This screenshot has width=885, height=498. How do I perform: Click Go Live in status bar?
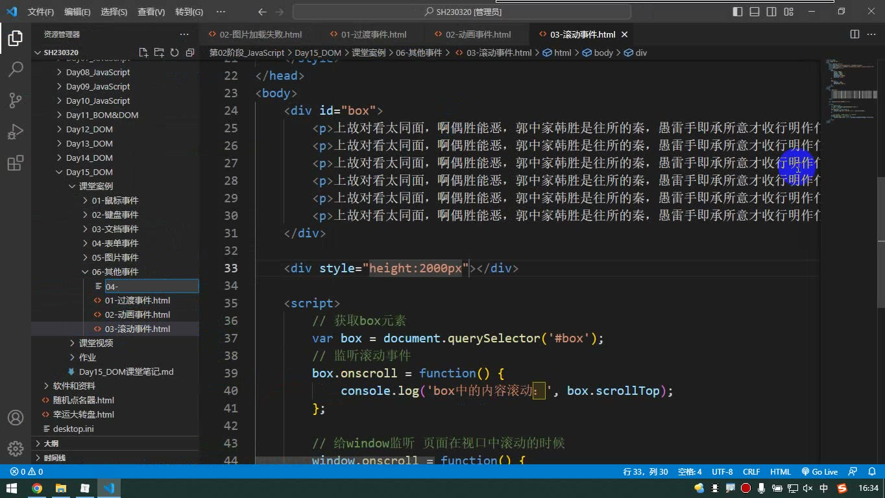(819, 472)
